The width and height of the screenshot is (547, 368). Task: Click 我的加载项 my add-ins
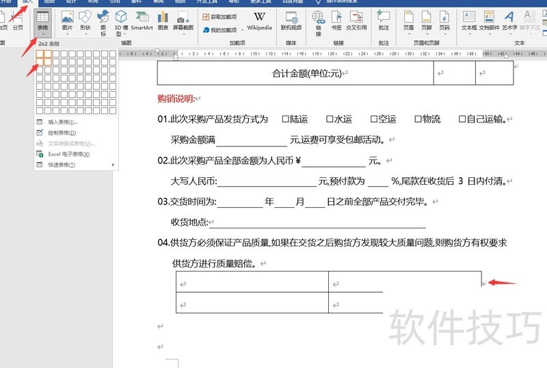219,30
